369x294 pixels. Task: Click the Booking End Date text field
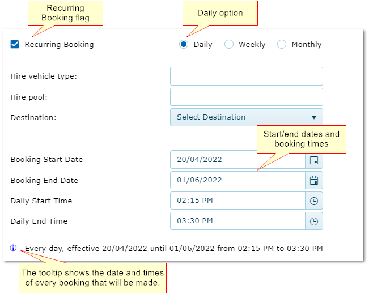[x=237, y=181]
